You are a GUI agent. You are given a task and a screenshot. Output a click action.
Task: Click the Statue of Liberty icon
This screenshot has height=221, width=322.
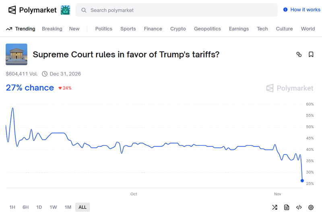(x=65, y=10)
